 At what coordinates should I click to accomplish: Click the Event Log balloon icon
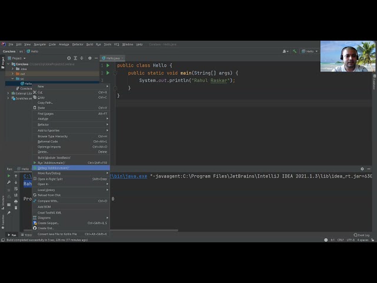coord(356,235)
